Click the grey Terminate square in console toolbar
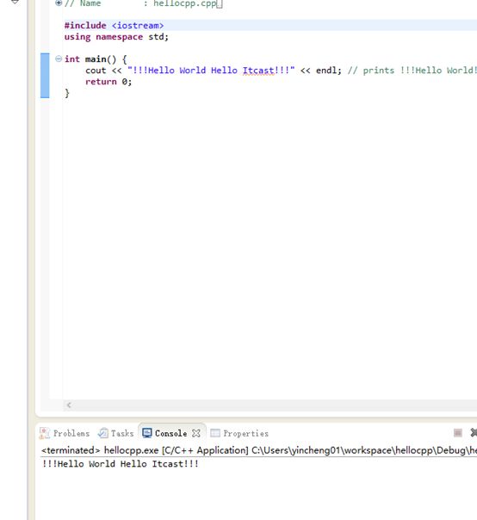 [x=458, y=433]
